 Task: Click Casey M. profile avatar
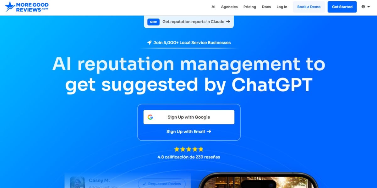click(77, 182)
